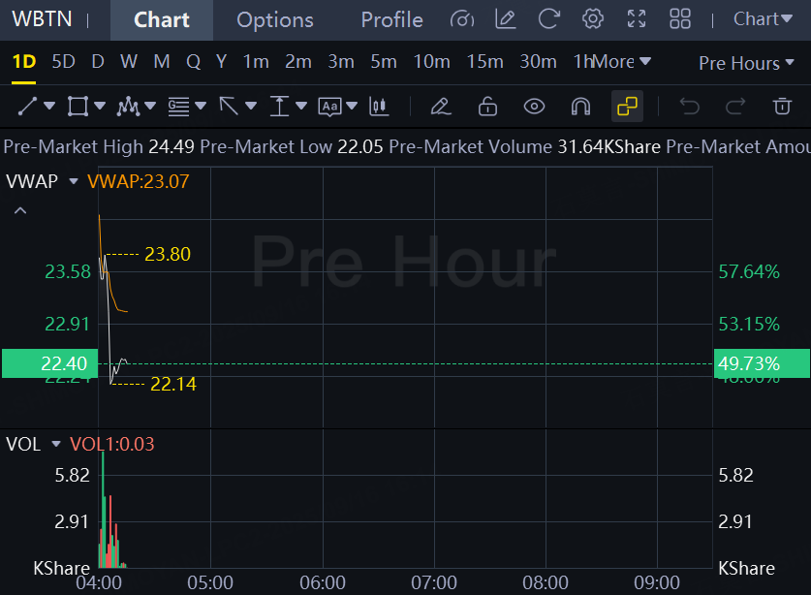Toggle drawings visibility eye icon
The width and height of the screenshot is (811, 595).
point(534,107)
